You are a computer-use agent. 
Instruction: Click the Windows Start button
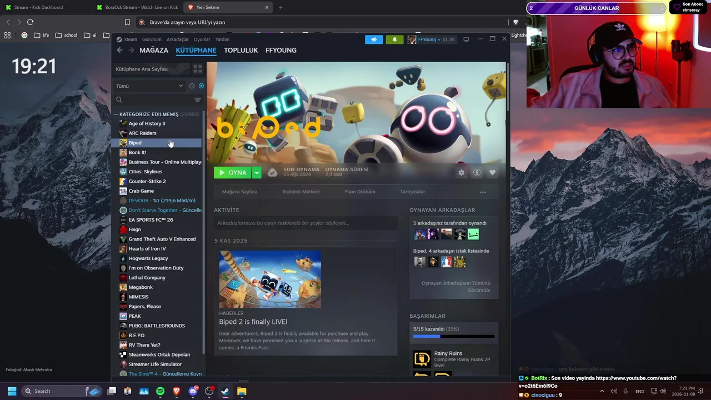(12, 391)
